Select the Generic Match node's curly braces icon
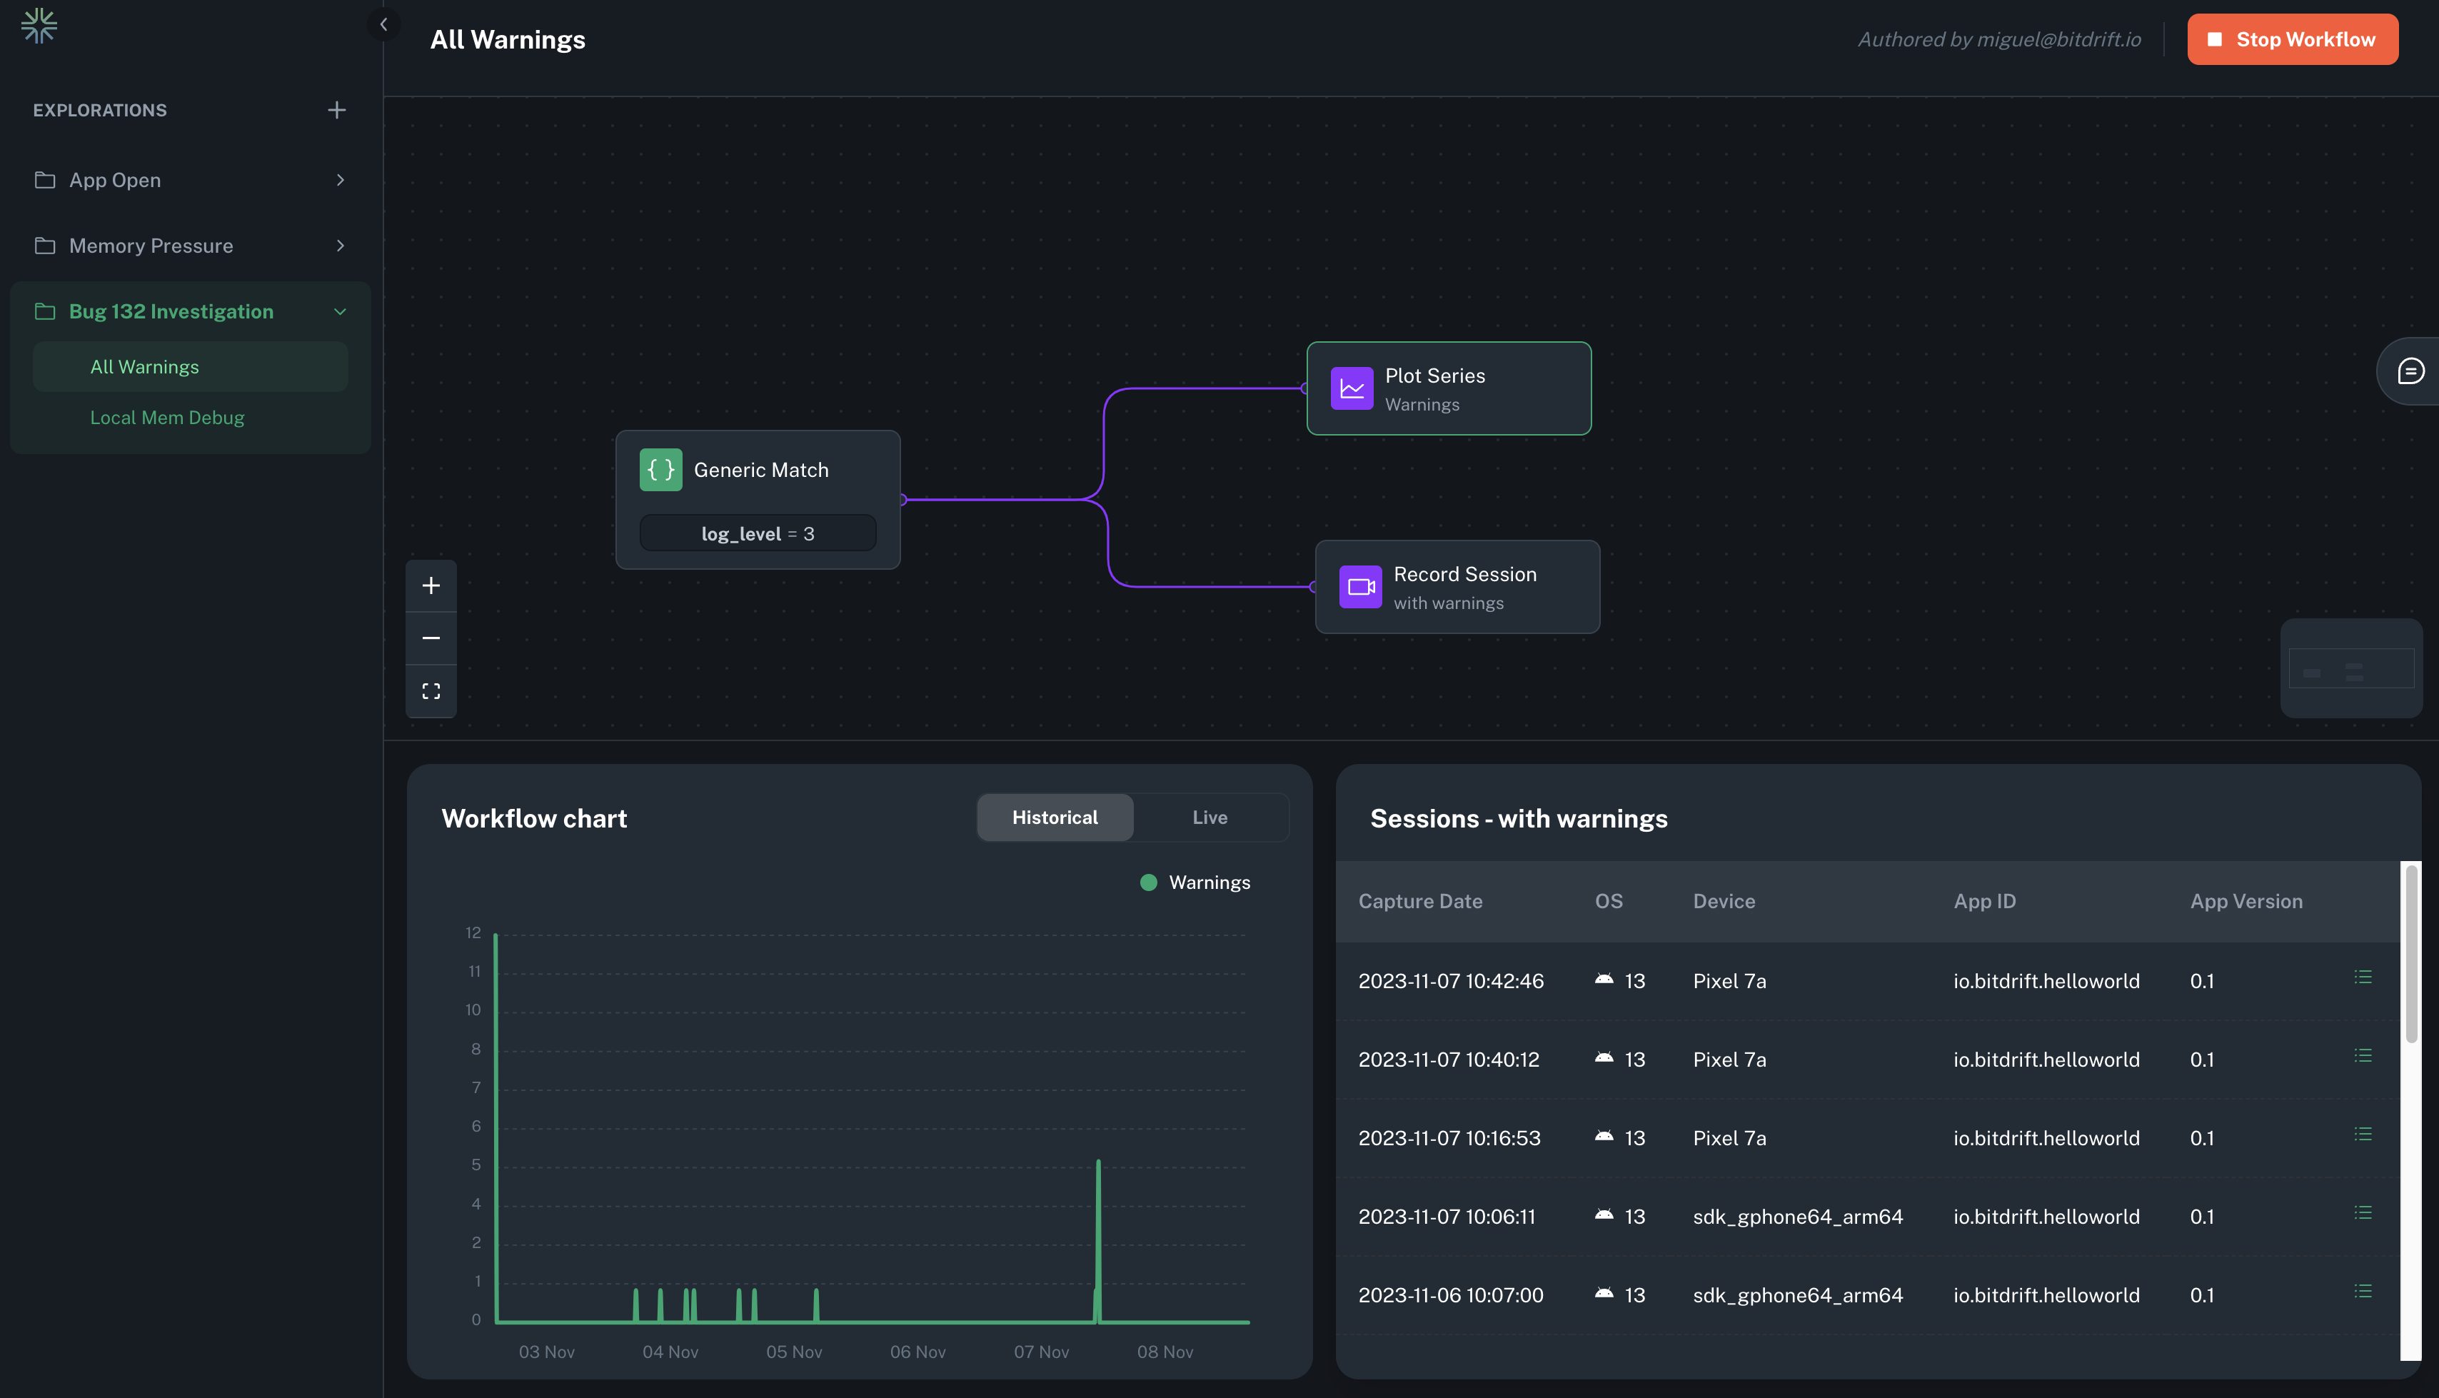 pos(660,470)
